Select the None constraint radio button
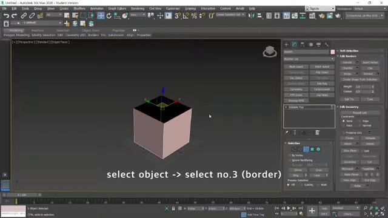The image size is (388, 218). coord(344,121)
